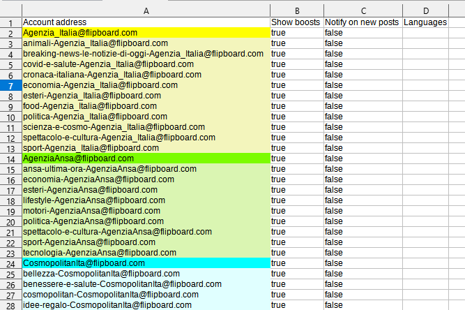Select row 24 header
Viewport: 465px width, 310px height.
[10, 263]
